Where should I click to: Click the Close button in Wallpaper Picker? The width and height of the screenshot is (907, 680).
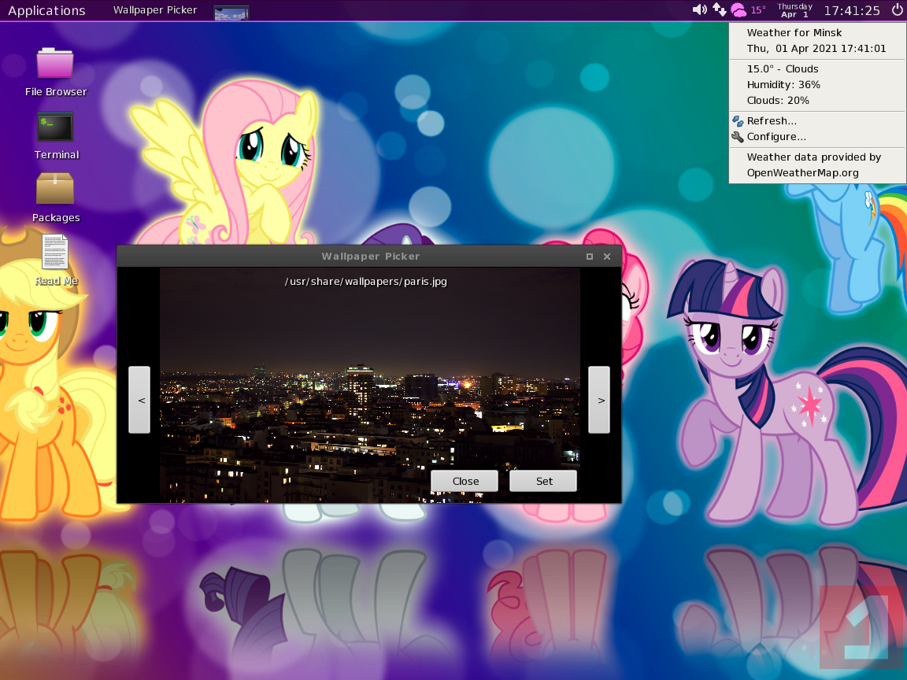465,481
